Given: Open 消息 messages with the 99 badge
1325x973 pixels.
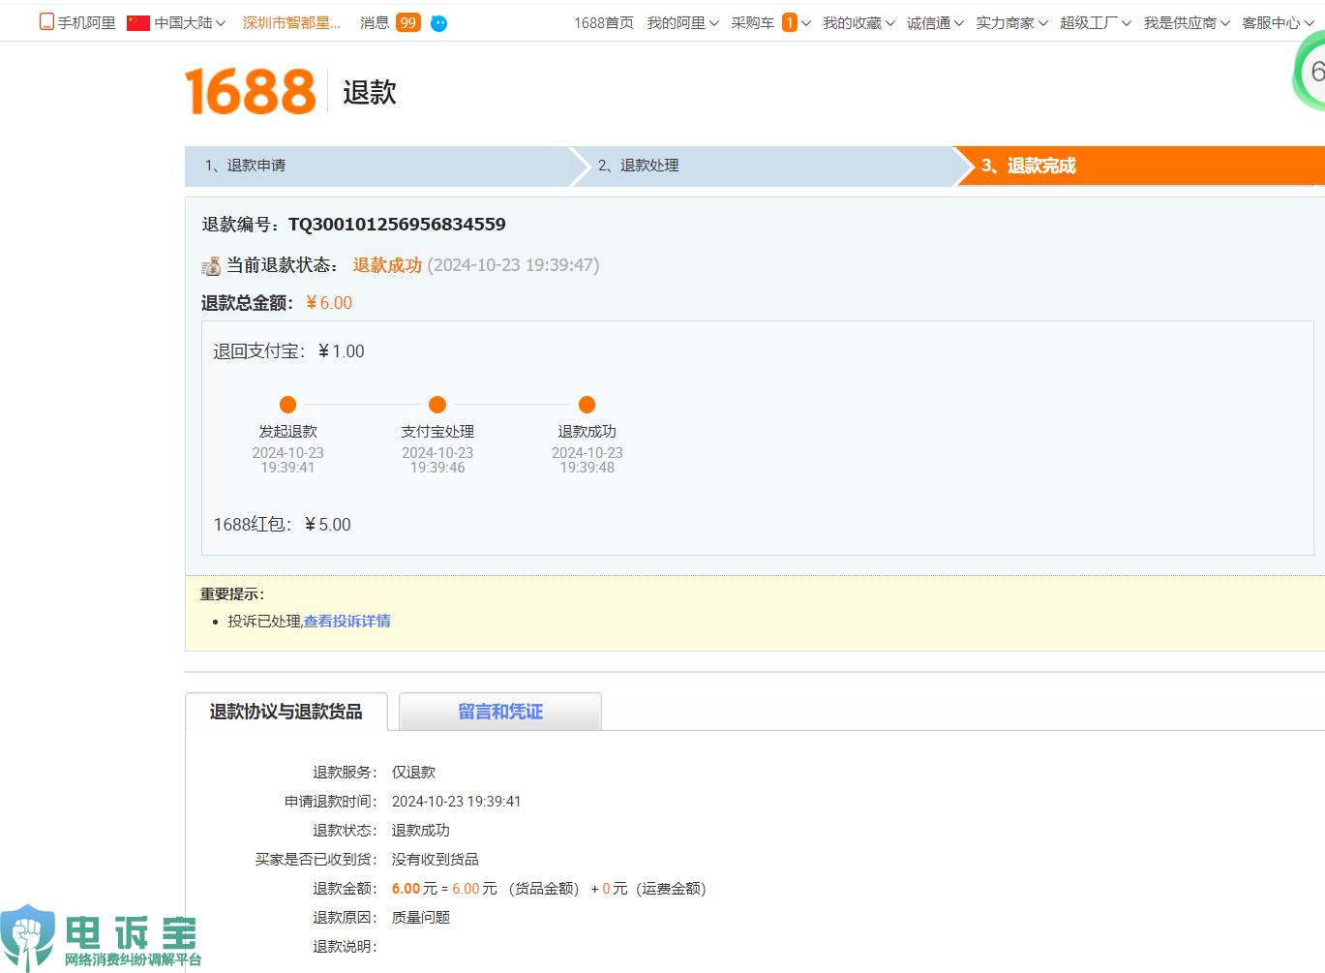Looking at the screenshot, I should tap(390, 23).
